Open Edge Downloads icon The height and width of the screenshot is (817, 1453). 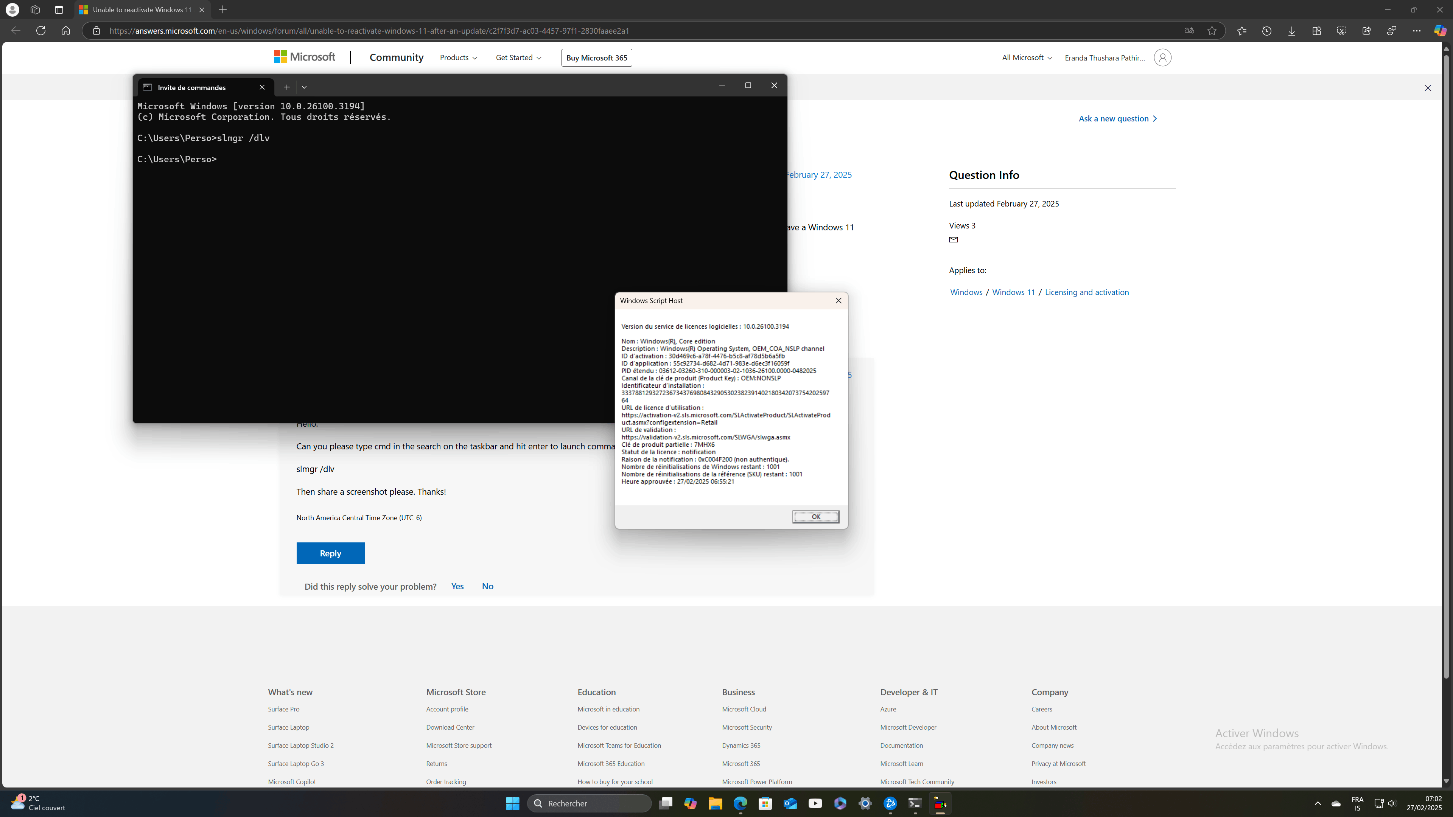pos(1292,30)
